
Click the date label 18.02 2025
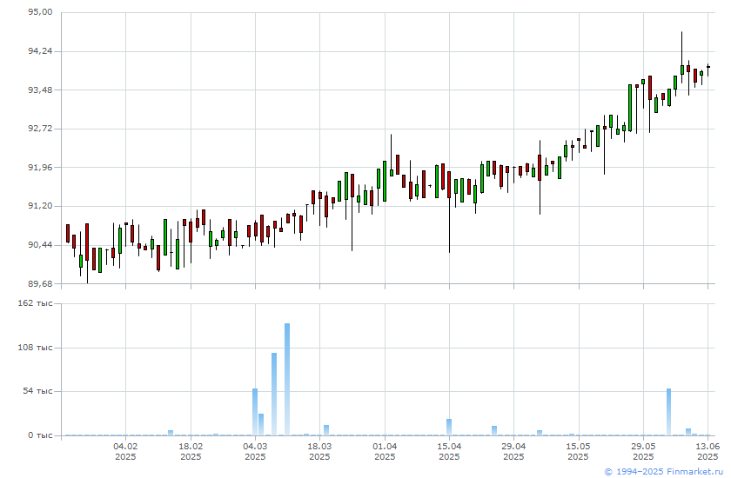(191, 451)
